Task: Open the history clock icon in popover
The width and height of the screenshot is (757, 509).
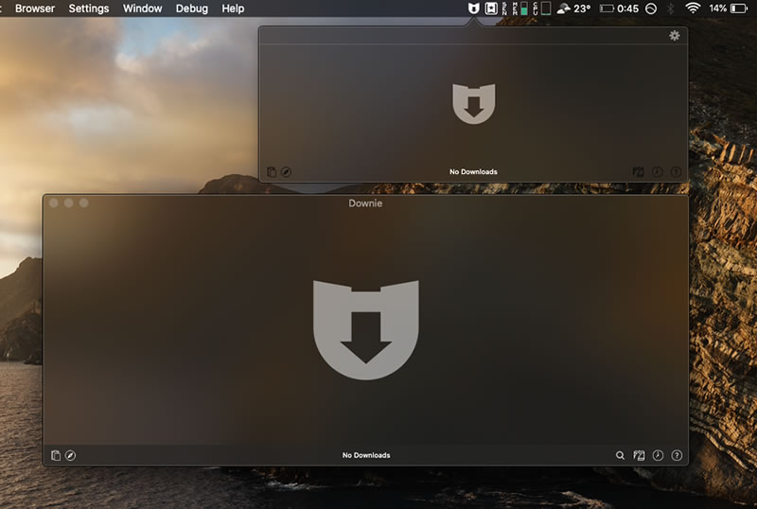Action: [x=657, y=172]
